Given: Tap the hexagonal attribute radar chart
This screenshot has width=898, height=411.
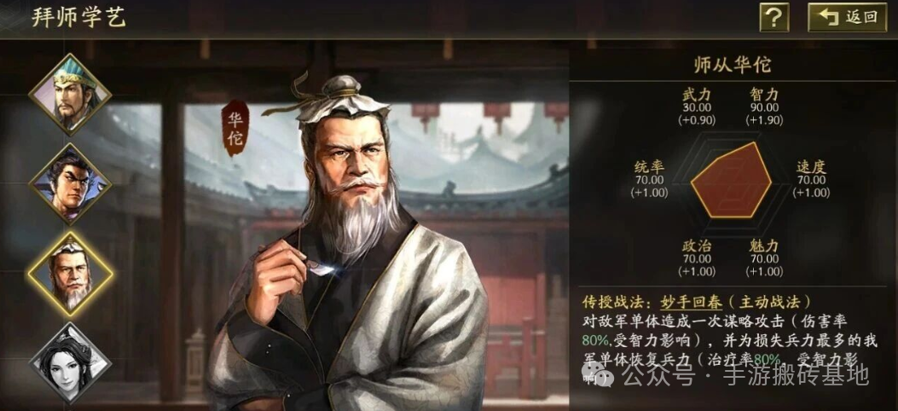Looking at the screenshot, I should coord(731,180).
